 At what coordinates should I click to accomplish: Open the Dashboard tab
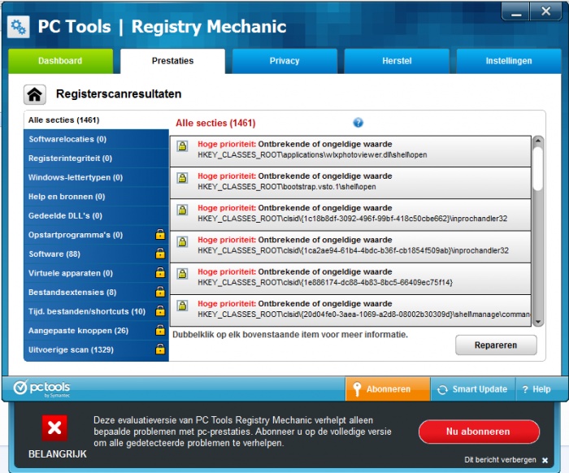coord(60,61)
